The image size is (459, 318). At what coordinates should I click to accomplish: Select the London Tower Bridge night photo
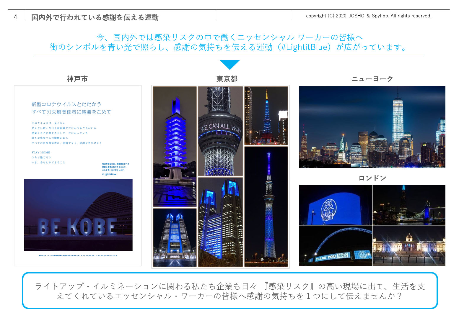tap(409, 205)
